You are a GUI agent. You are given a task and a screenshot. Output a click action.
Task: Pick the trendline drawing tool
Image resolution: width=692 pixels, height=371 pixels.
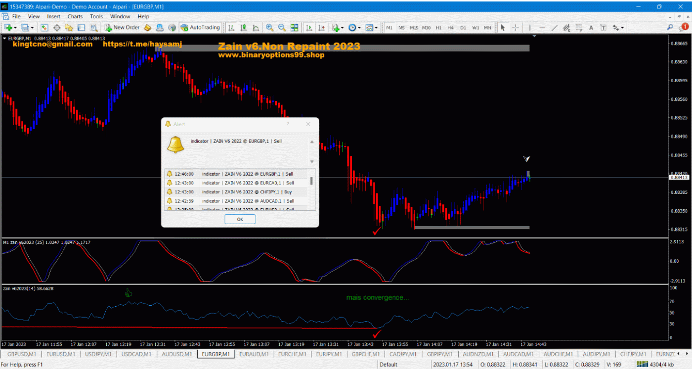pos(554,28)
